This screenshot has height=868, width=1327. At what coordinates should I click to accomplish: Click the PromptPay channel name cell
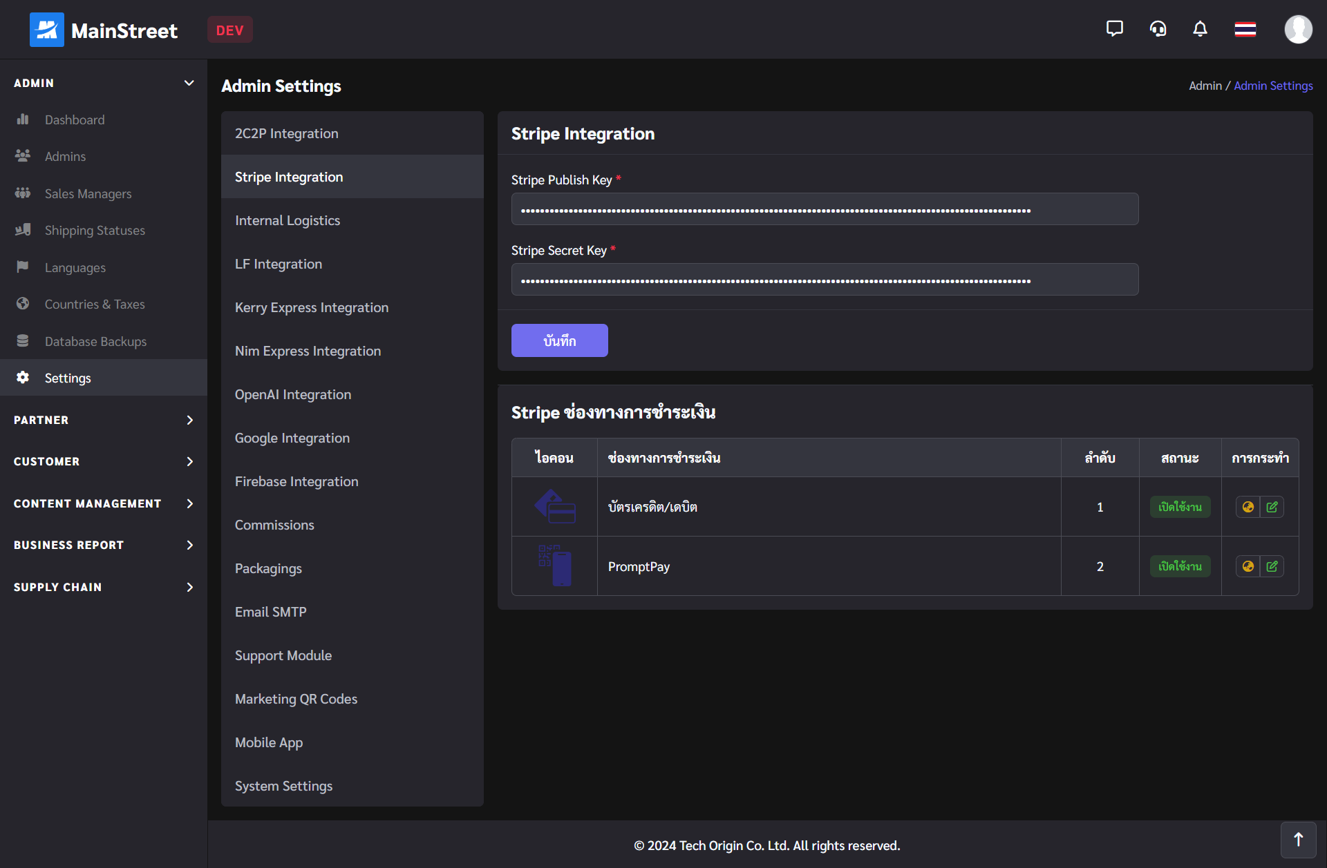coord(829,566)
